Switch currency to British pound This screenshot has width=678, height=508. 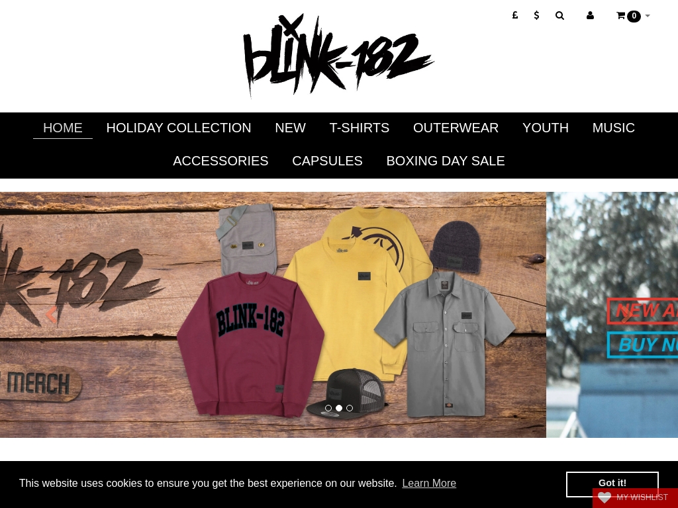(514, 16)
